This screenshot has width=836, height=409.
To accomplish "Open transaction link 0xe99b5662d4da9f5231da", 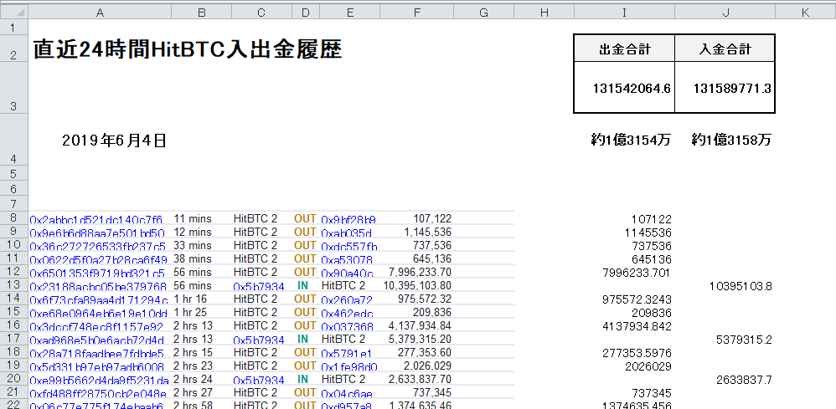I will [99, 380].
